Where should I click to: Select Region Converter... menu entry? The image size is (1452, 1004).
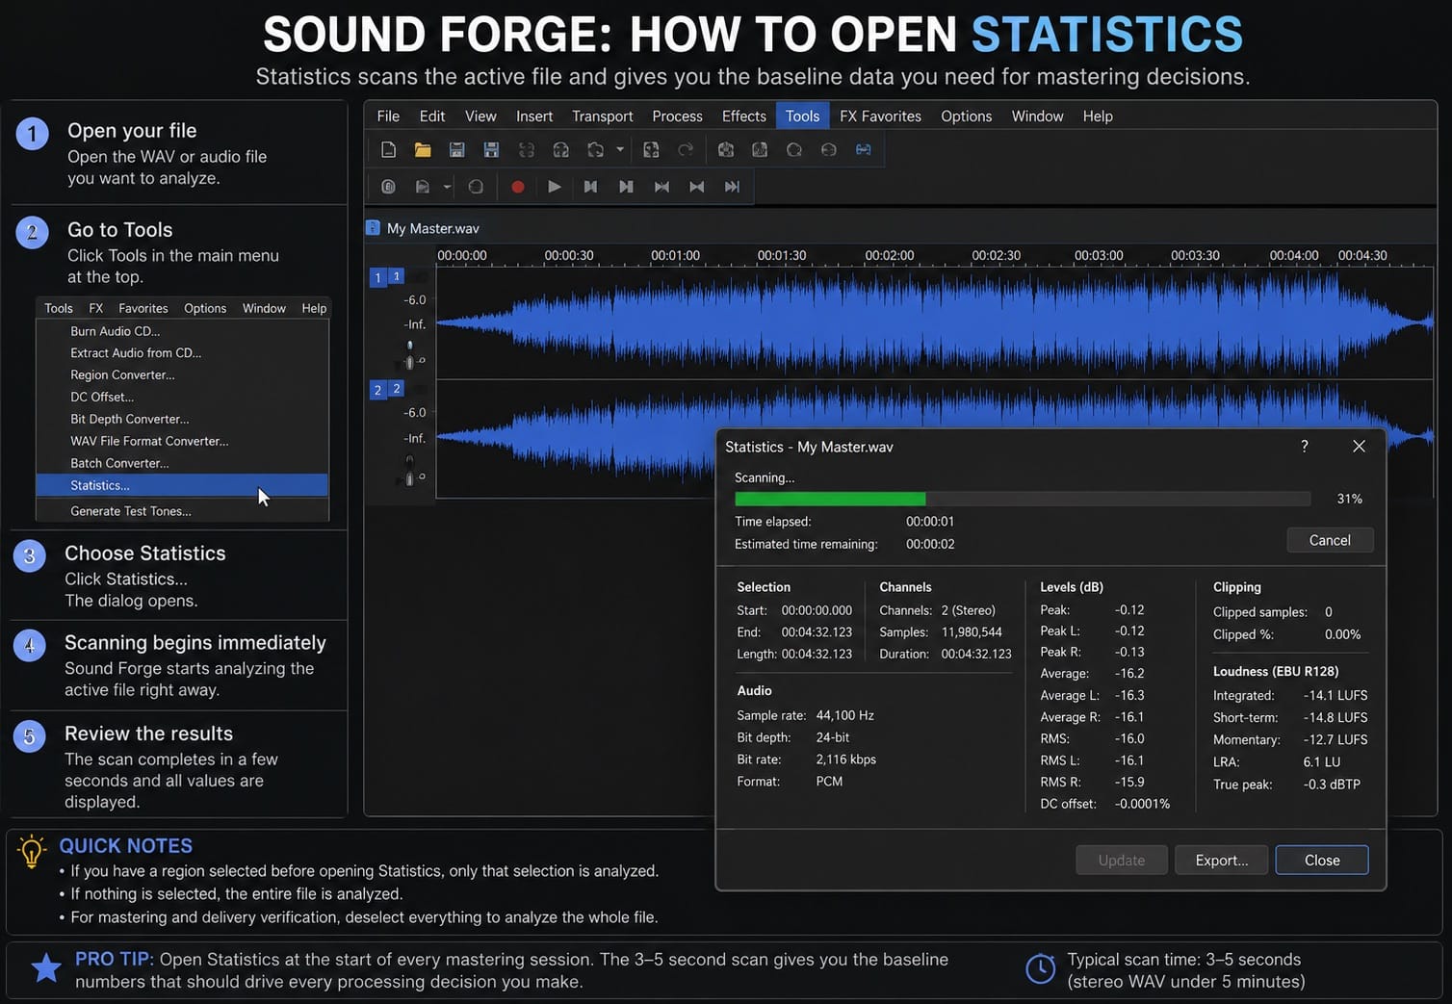click(x=183, y=375)
